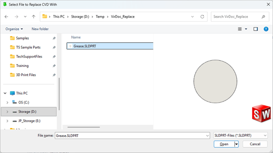Click pin icon next to TechSupportFiles
This screenshot has width=273, height=153.
pos(54,56)
